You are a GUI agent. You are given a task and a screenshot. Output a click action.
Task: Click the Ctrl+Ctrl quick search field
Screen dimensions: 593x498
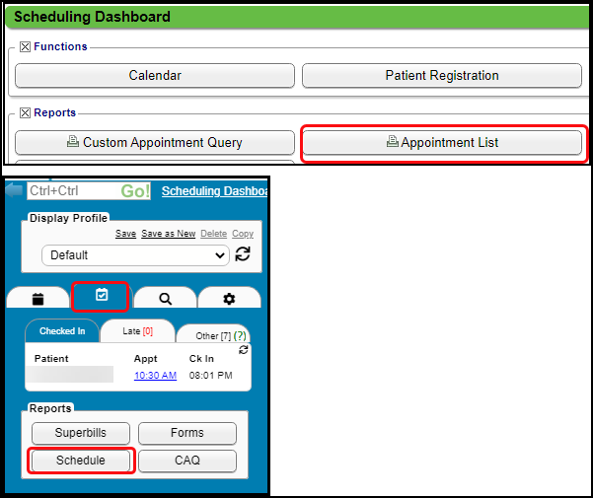72,190
